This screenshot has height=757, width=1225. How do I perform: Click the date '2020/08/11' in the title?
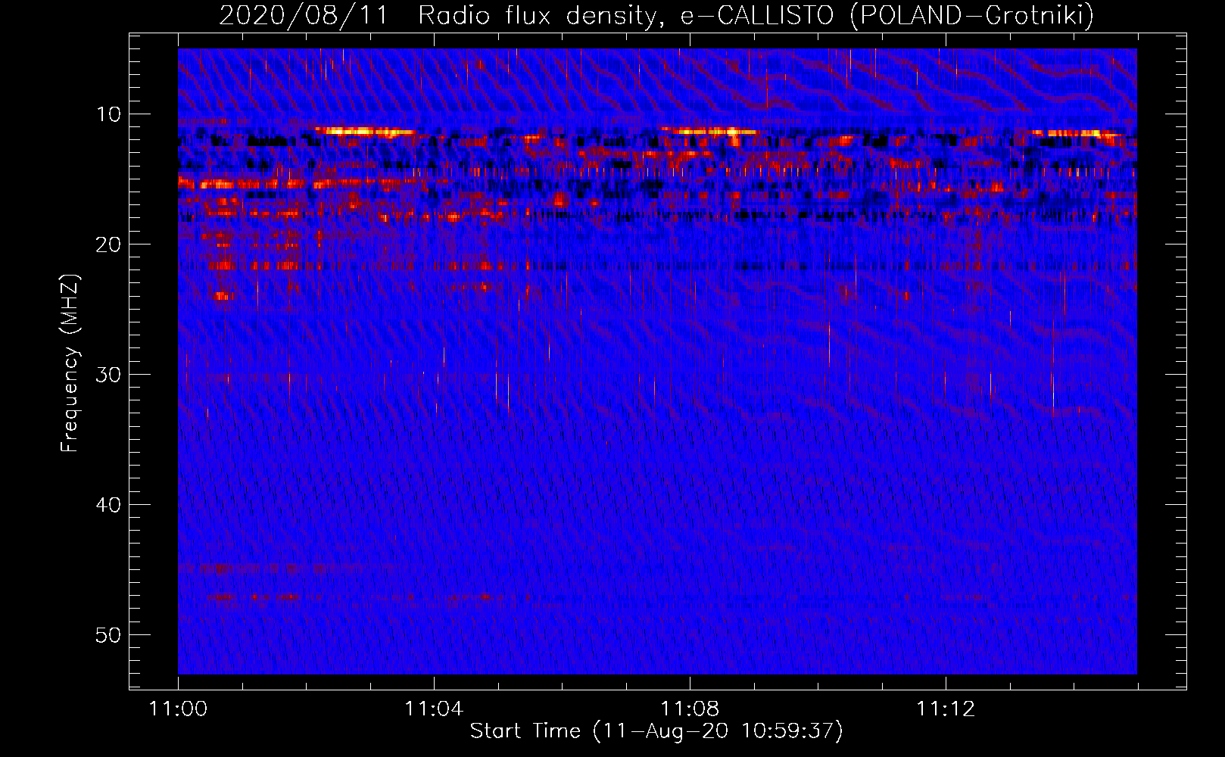[304, 16]
